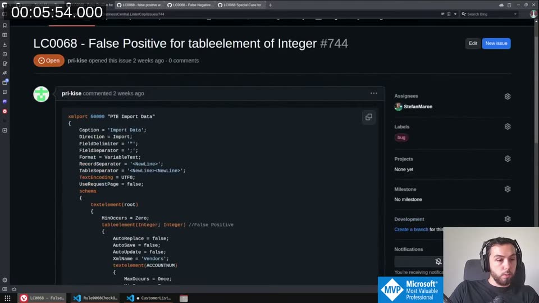Open the Vivaldi red web panel
This screenshot has width=539, height=303.
coord(5,111)
